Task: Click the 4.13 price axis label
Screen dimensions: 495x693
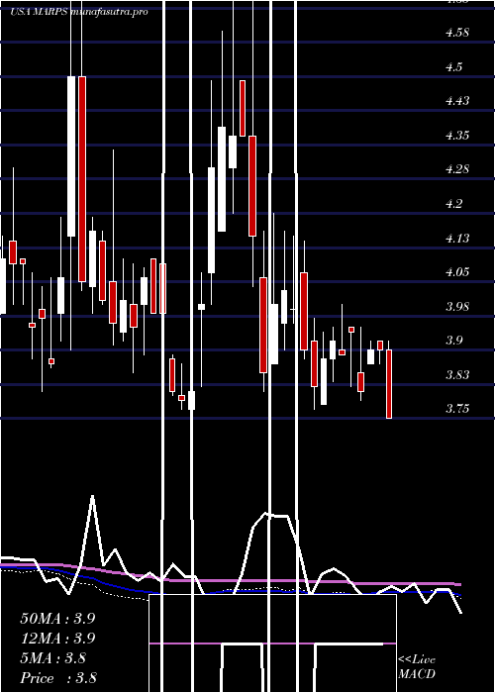Action: coord(457,239)
